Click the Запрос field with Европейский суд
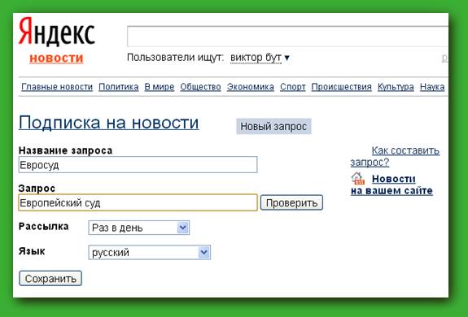The width and height of the screenshot is (468, 317). click(138, 203)
